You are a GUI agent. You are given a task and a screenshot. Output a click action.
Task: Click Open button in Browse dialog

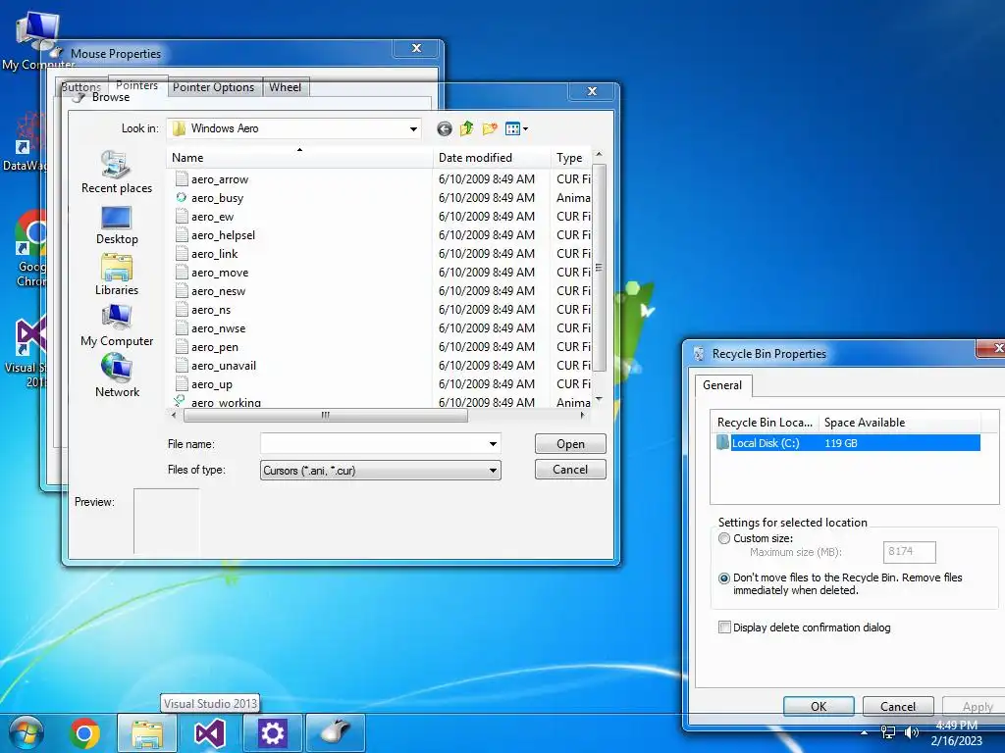pyautogui.click(x=570, y=444)
